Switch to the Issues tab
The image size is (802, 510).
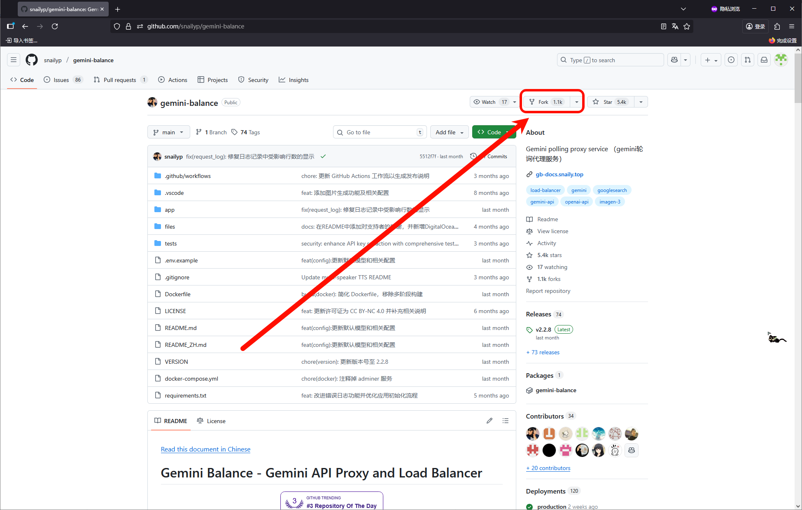tap(61, 80)
